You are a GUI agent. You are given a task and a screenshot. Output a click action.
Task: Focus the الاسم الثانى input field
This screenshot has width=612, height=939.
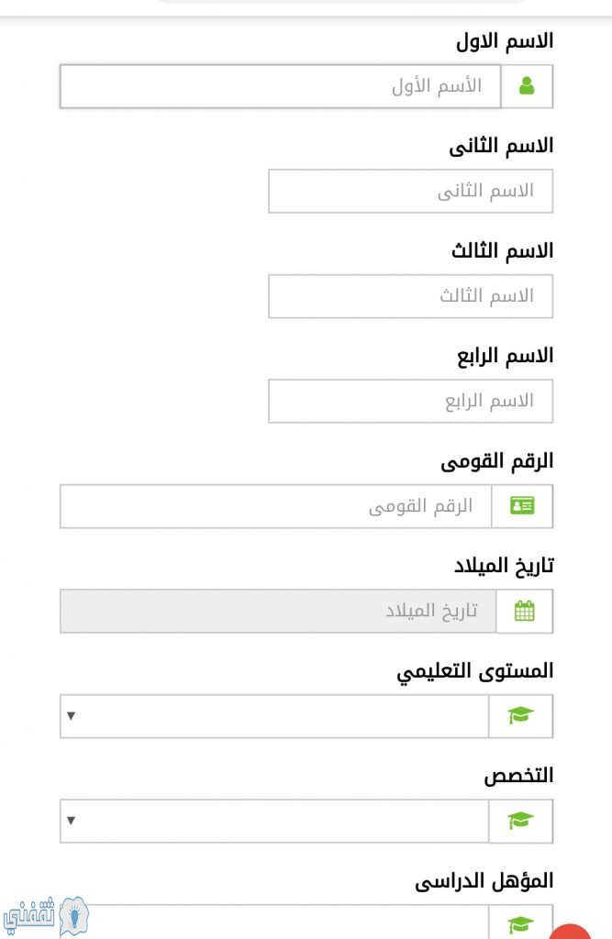(410, 191)
